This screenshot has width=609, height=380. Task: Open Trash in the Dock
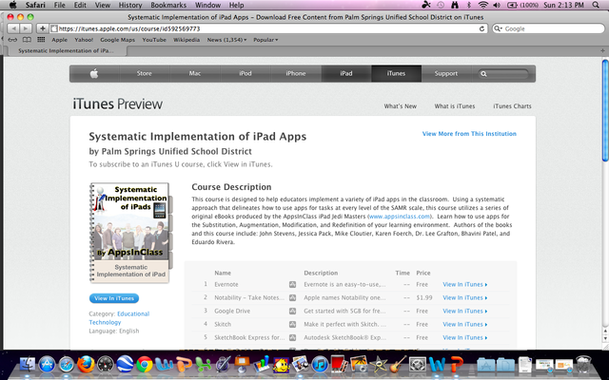(x=583, y=365)
